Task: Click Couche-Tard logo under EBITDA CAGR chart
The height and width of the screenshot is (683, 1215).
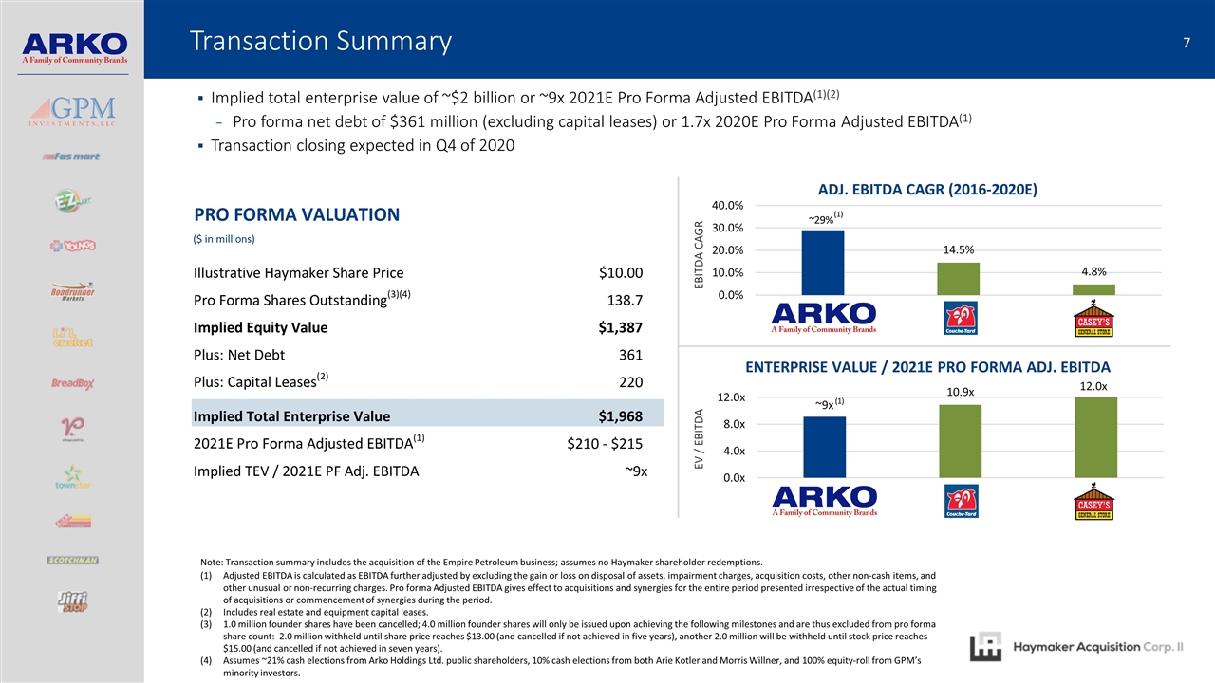Action: point(960,319)
